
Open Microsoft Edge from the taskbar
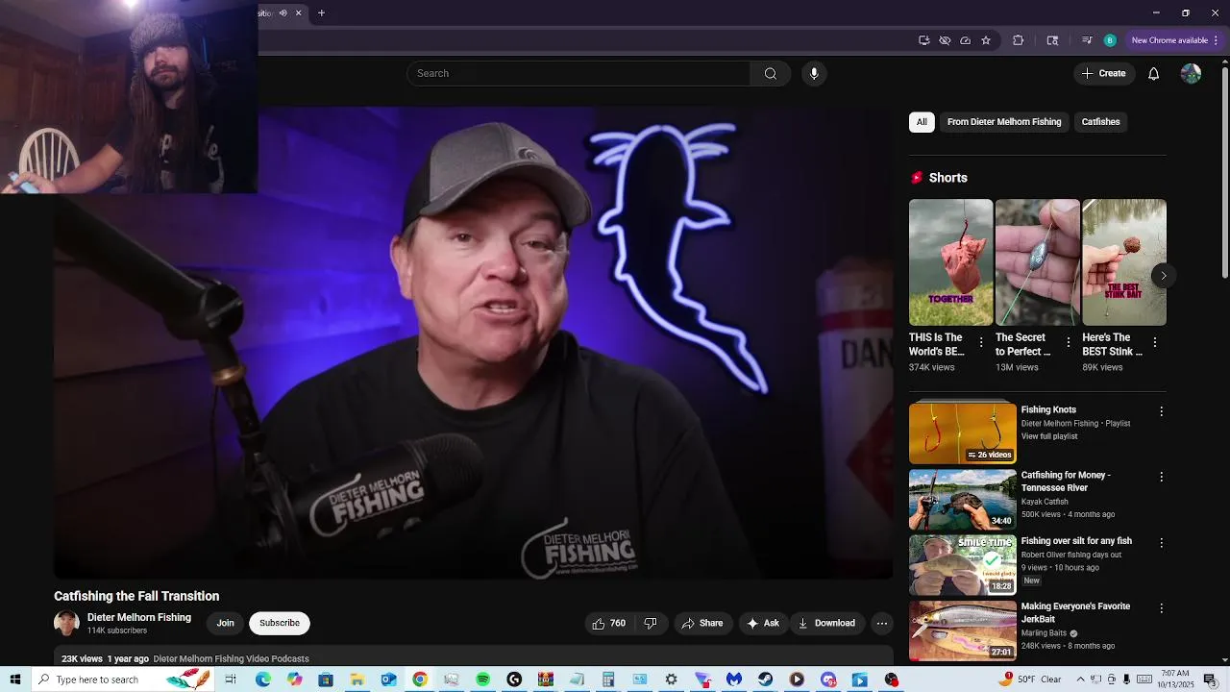click(262, 680)
